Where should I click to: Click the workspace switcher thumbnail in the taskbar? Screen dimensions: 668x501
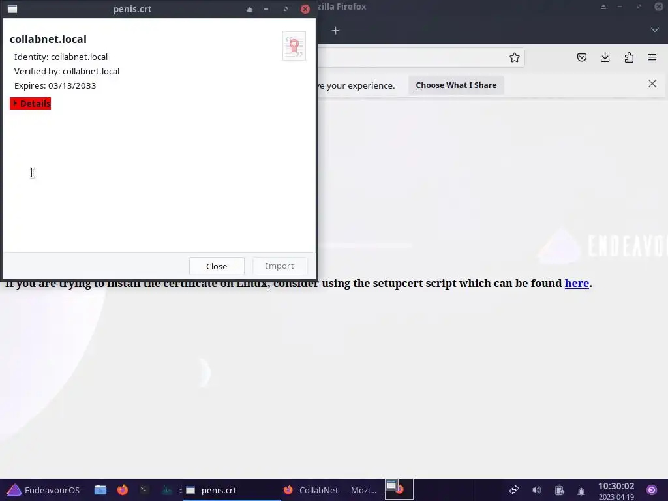399,489
